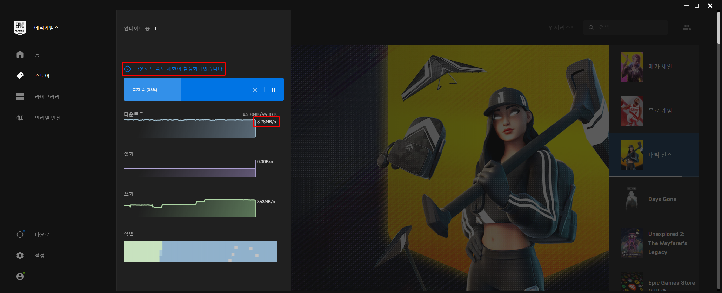Click the search magnifier icon
This screenshot has height=293, width=722.
pyautogui.click(x=591, y=27)
